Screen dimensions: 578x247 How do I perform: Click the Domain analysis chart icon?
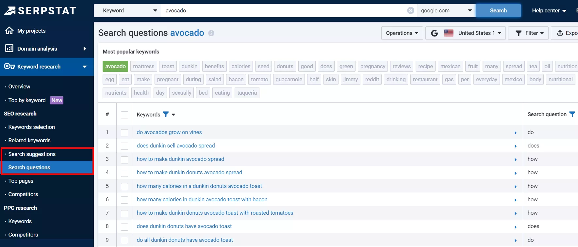point(9,48)
